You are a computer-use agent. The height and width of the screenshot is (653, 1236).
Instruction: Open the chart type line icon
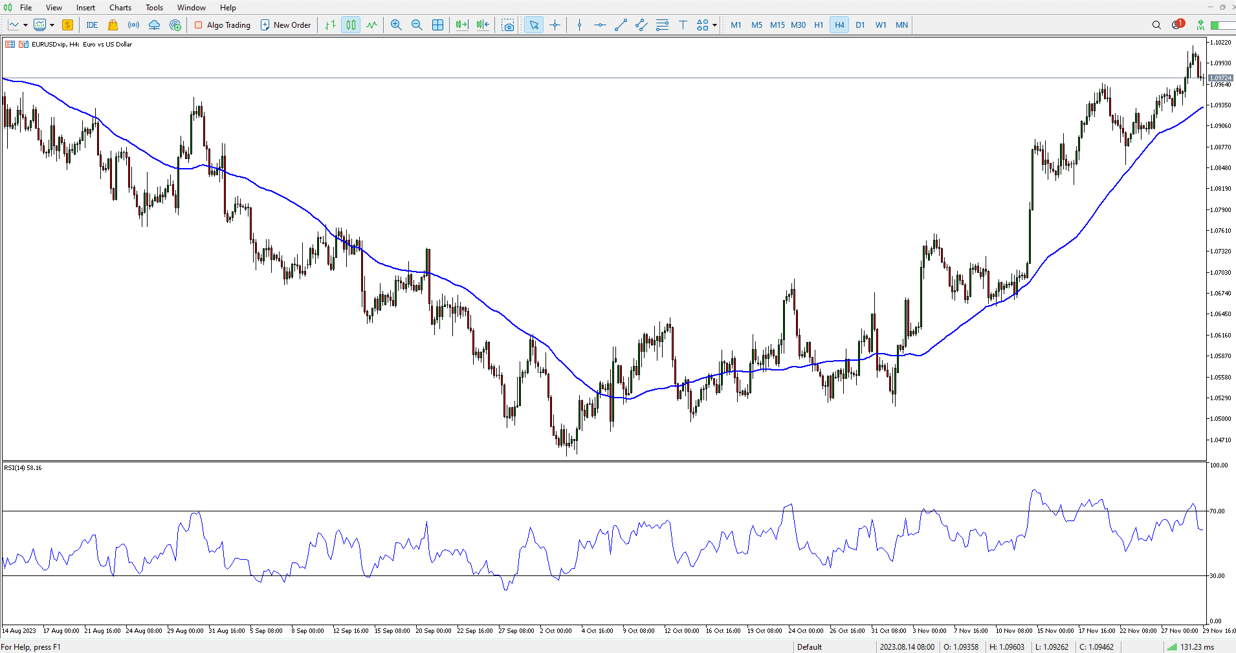pos(14,25)
